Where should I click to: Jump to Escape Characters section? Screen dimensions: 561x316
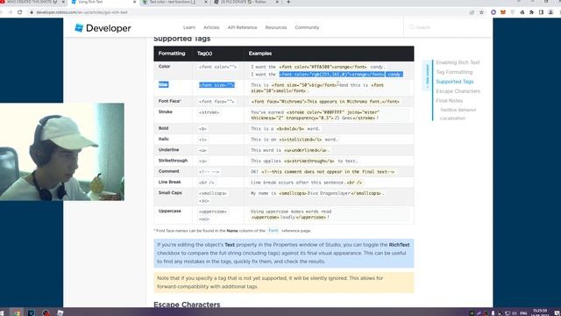(458, 91)
